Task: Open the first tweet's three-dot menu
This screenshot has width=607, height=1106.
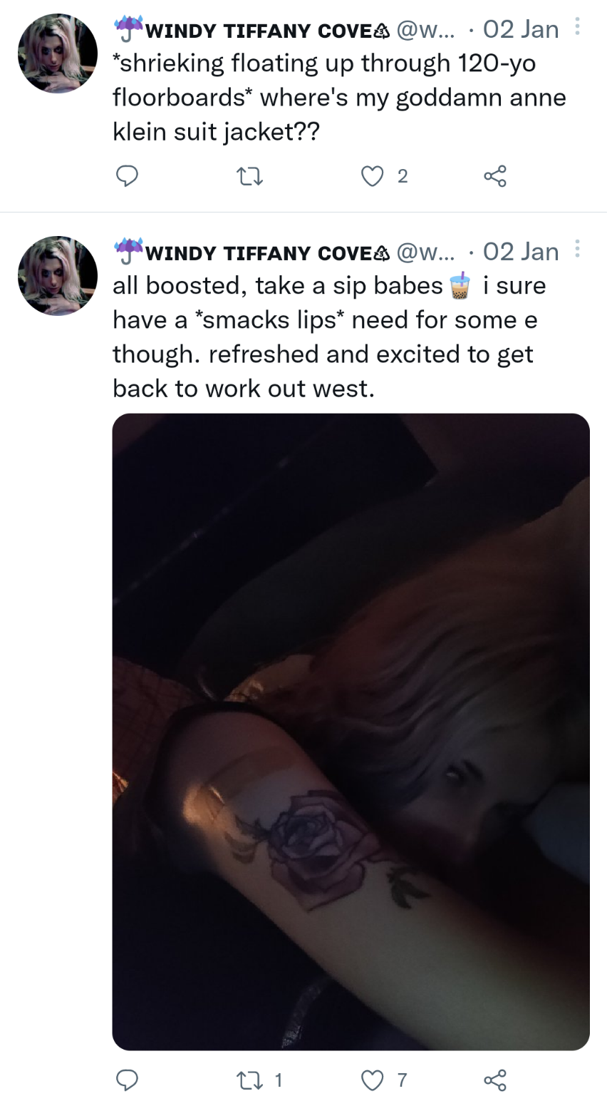Action: [x=577, y=27]
